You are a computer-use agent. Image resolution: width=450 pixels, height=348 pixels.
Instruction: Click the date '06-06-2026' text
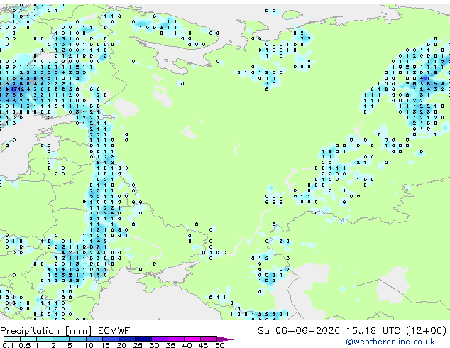pos(307,331)
